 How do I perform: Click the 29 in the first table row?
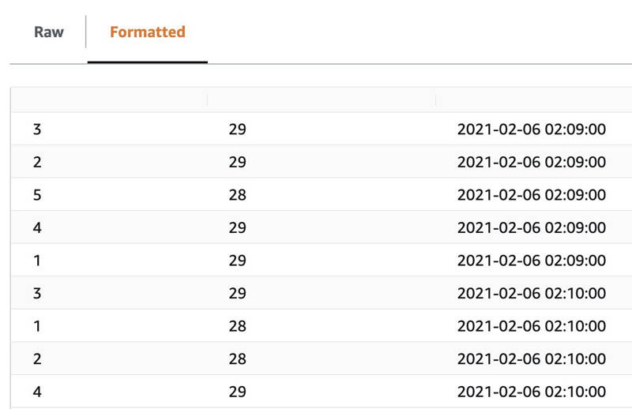[238, 129]
